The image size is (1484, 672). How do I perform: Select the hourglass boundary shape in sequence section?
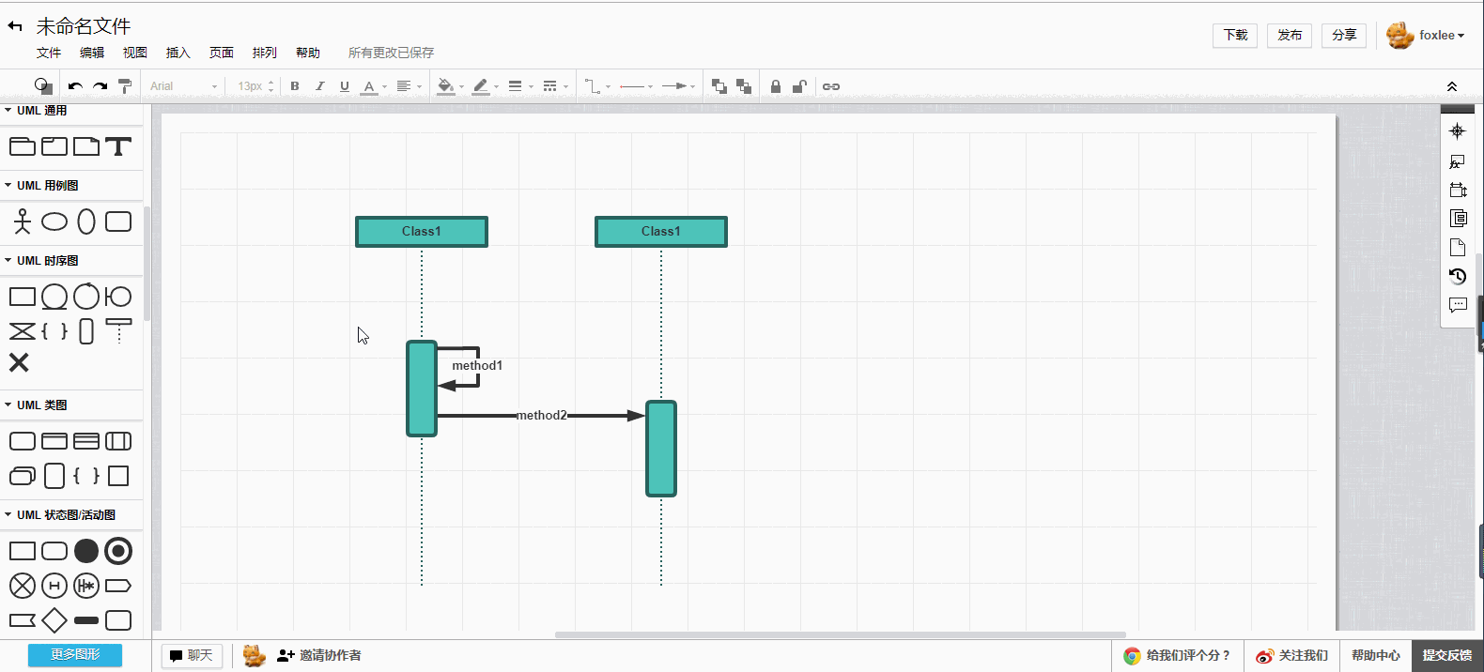(23, 330)
